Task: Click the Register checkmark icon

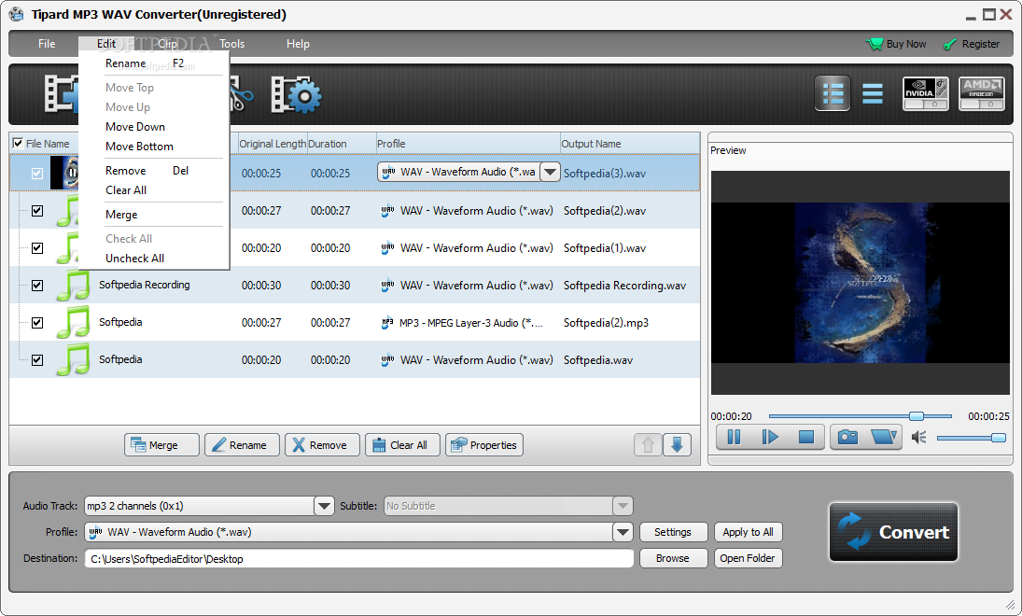Action: coord(950,44)
